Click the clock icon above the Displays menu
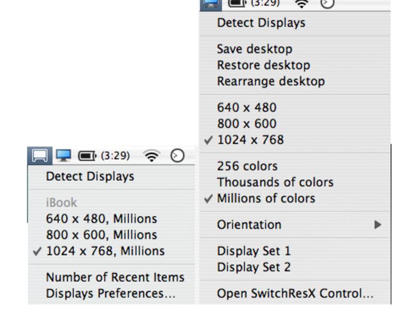This screenshot has width=411, height=309. 177,156
